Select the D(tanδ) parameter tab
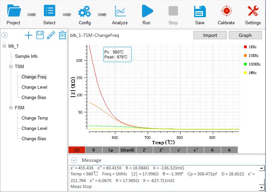This screenshot has height=192, width=266. [x=128, y=150]
